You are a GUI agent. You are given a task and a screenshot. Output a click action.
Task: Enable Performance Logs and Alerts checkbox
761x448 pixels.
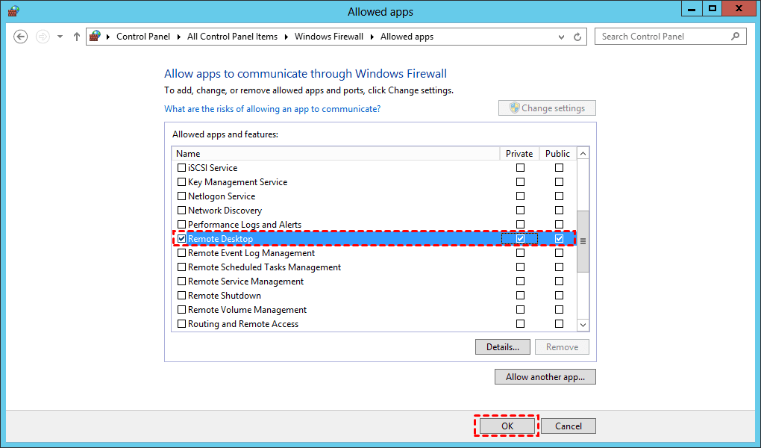point(181,225)
